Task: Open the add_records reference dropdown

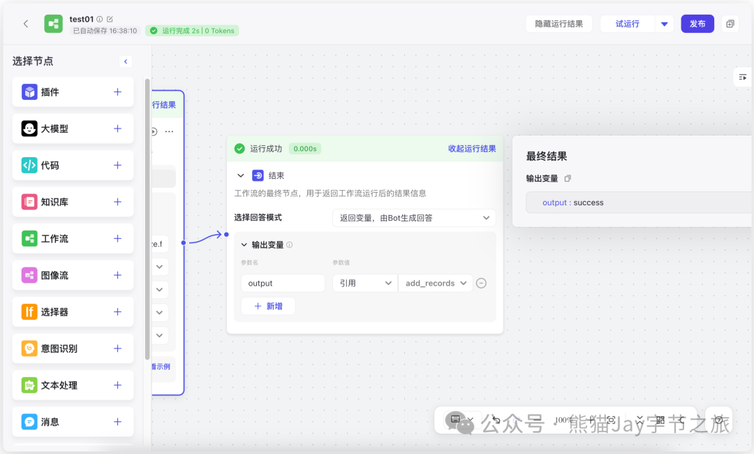Action: pos(436,284)
